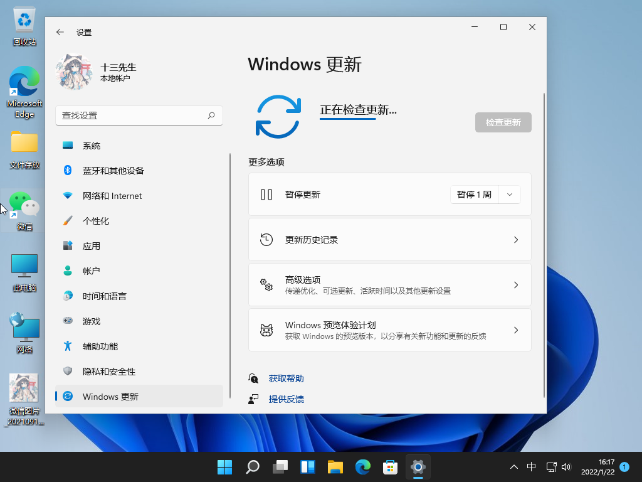Go to 辅助功能 settings
Viewport: 642px width, 482px height.
[x=100, y=346]
